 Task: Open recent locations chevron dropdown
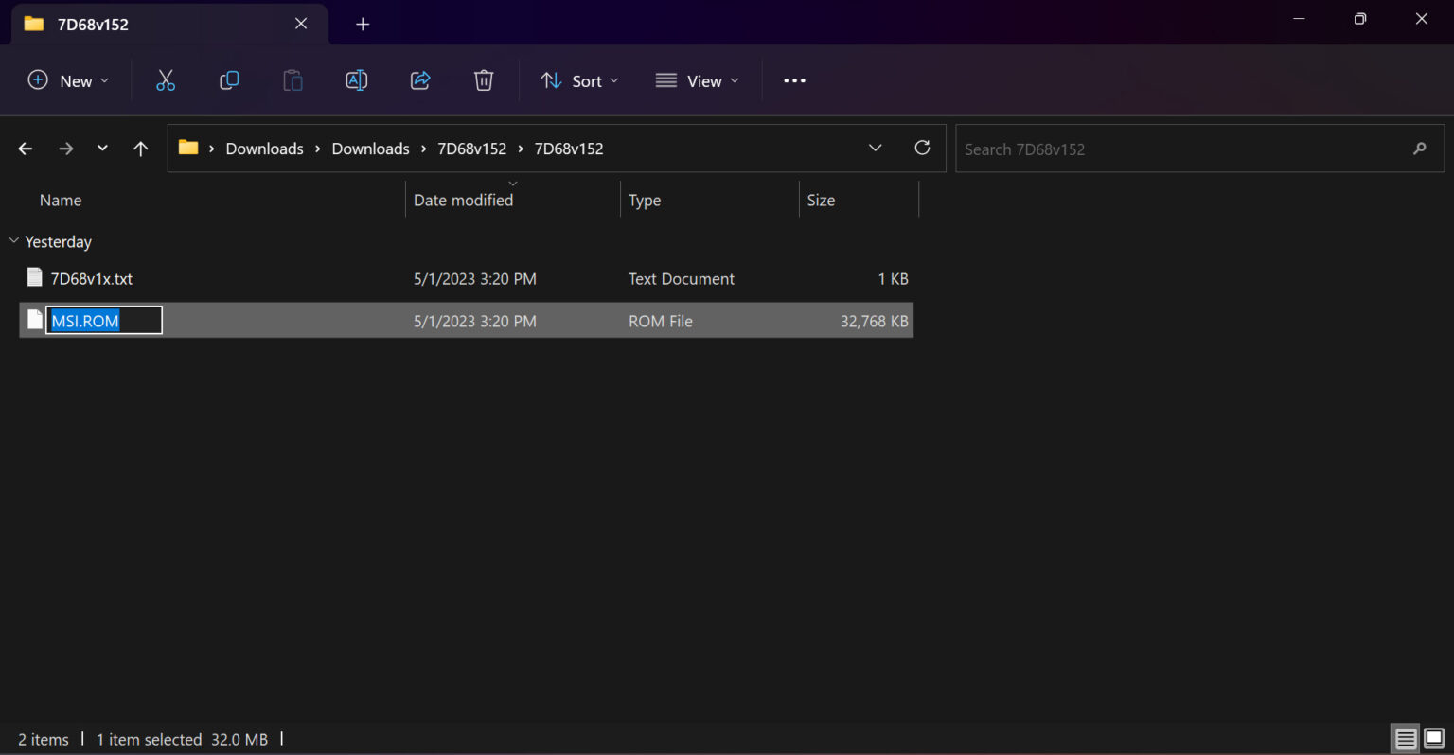pos(102,149)
